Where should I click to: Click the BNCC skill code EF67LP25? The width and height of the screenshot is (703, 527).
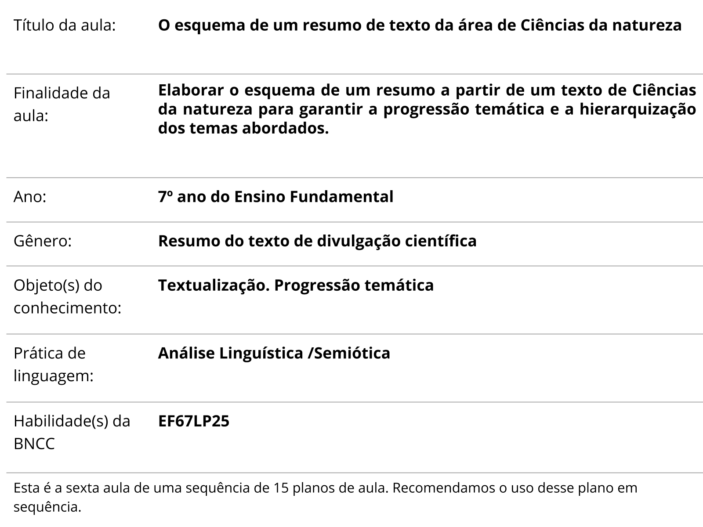(x=194, y=421)
